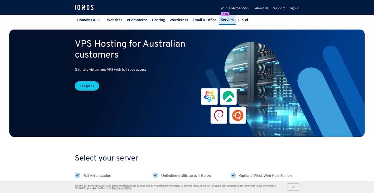Open the WordPress menu

tap(179, 20)
